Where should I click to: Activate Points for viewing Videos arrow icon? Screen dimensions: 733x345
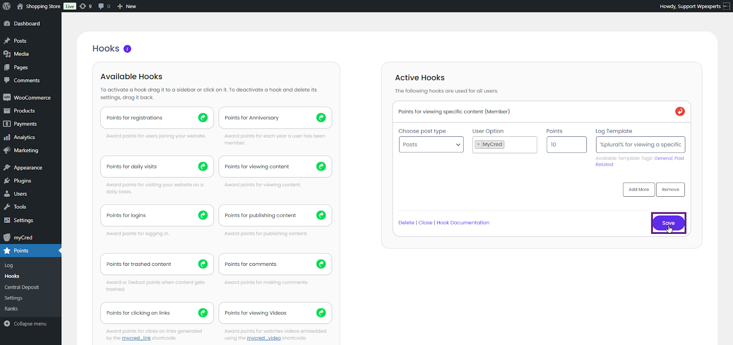[x=321, y=313]
